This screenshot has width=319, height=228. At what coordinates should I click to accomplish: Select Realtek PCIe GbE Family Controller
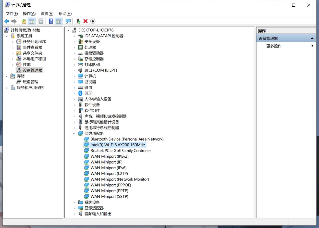coord(121,151)
